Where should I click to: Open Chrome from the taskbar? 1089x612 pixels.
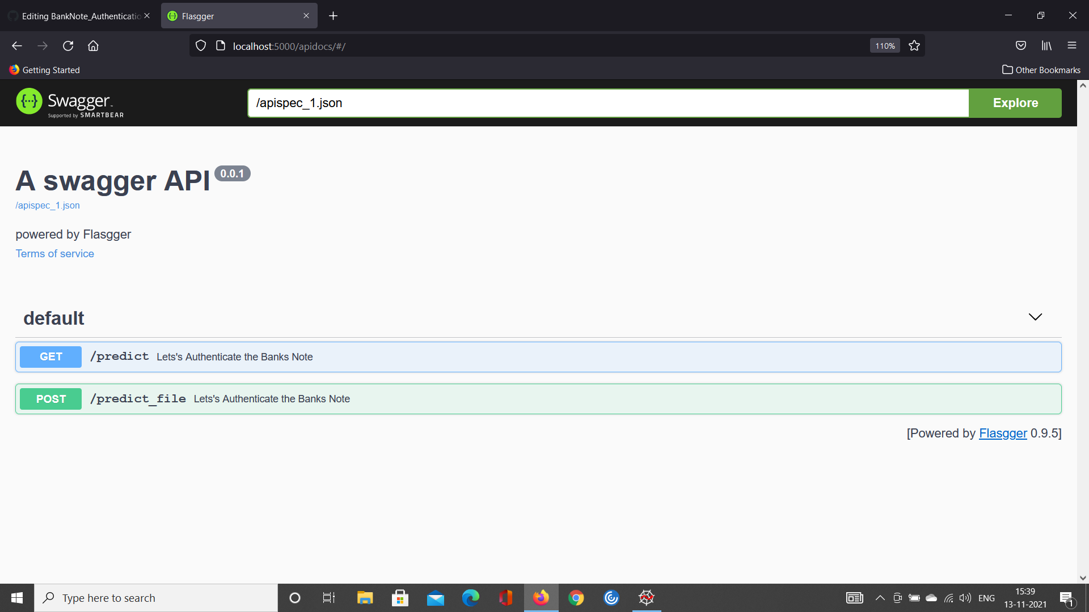click(x=576, y=598)
